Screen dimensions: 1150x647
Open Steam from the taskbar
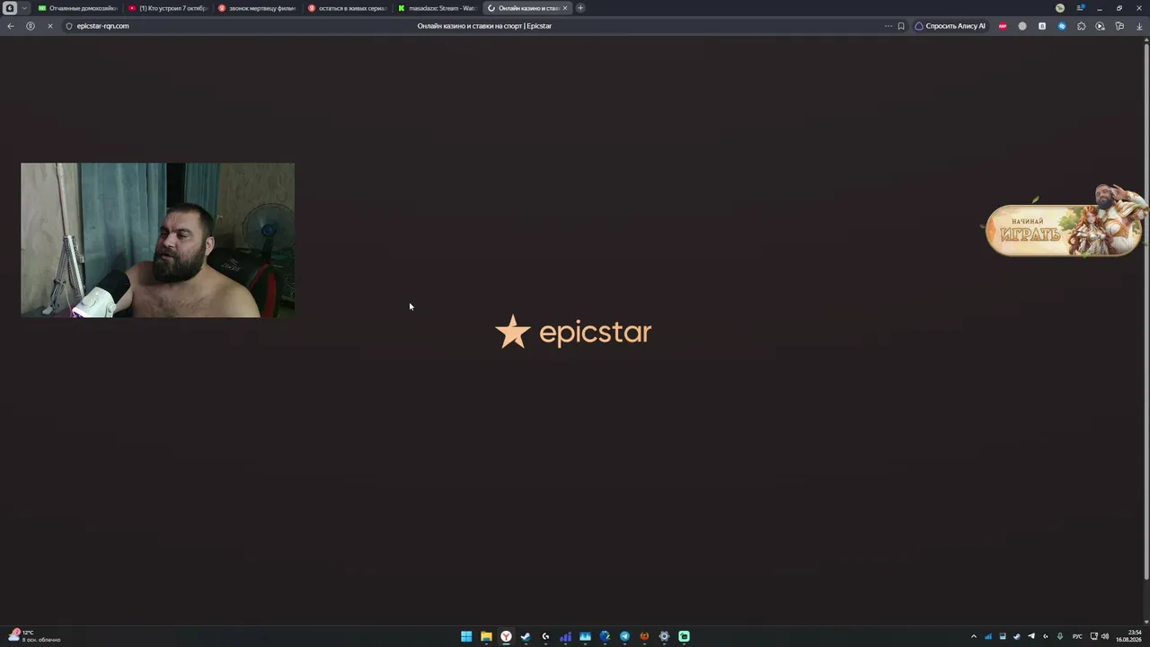pos(526,636)
